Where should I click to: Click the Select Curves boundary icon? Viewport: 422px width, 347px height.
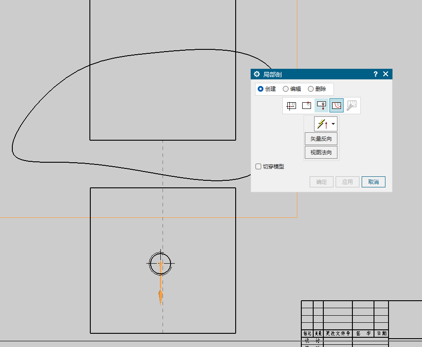coord(337,105)
